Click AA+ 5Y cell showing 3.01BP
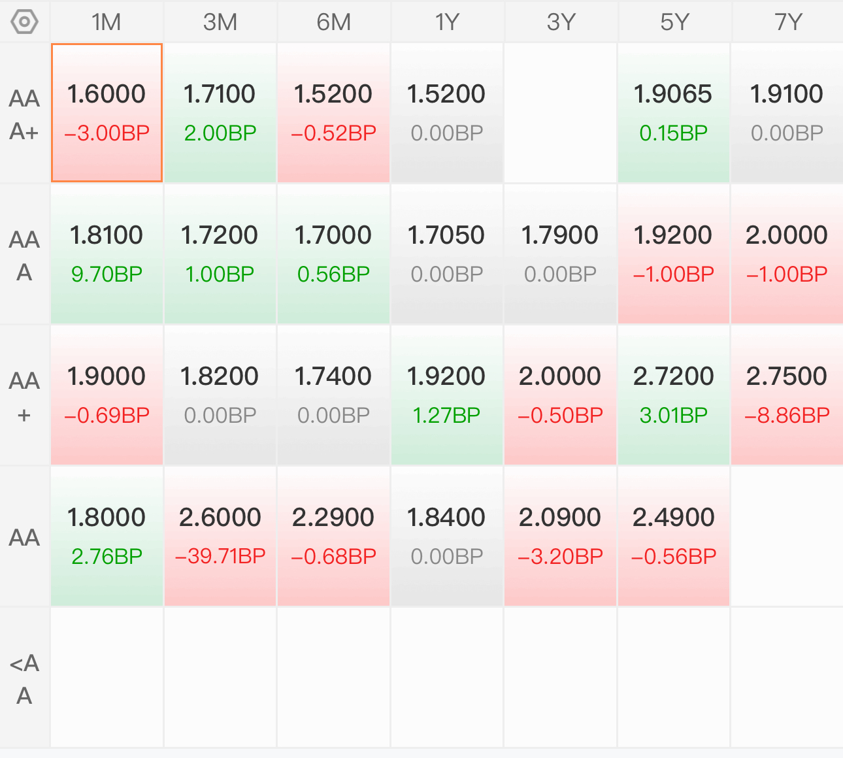Viewport: 843px width, 758px height. (674, 395)
